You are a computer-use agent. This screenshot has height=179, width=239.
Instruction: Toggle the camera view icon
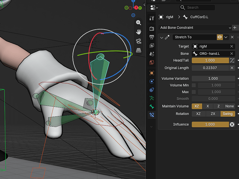click(x=138, y=41)
